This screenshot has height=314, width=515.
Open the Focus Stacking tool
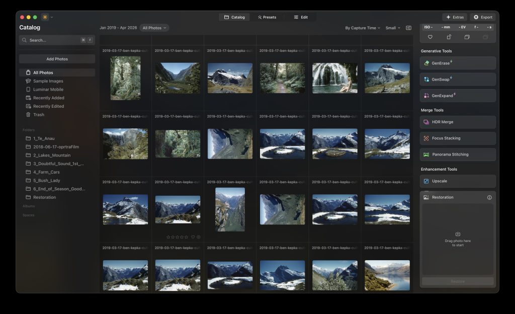457,138
